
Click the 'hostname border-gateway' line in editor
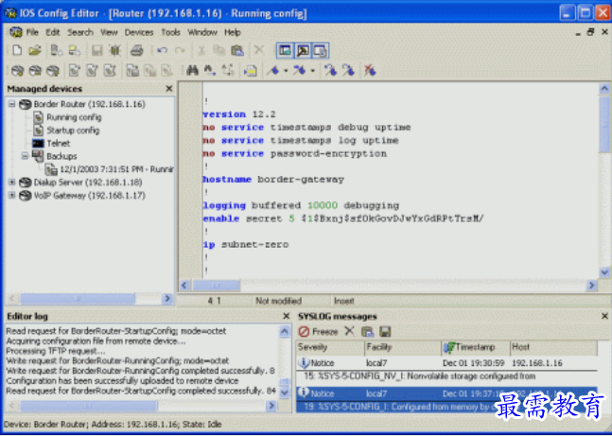click(273, 180)
